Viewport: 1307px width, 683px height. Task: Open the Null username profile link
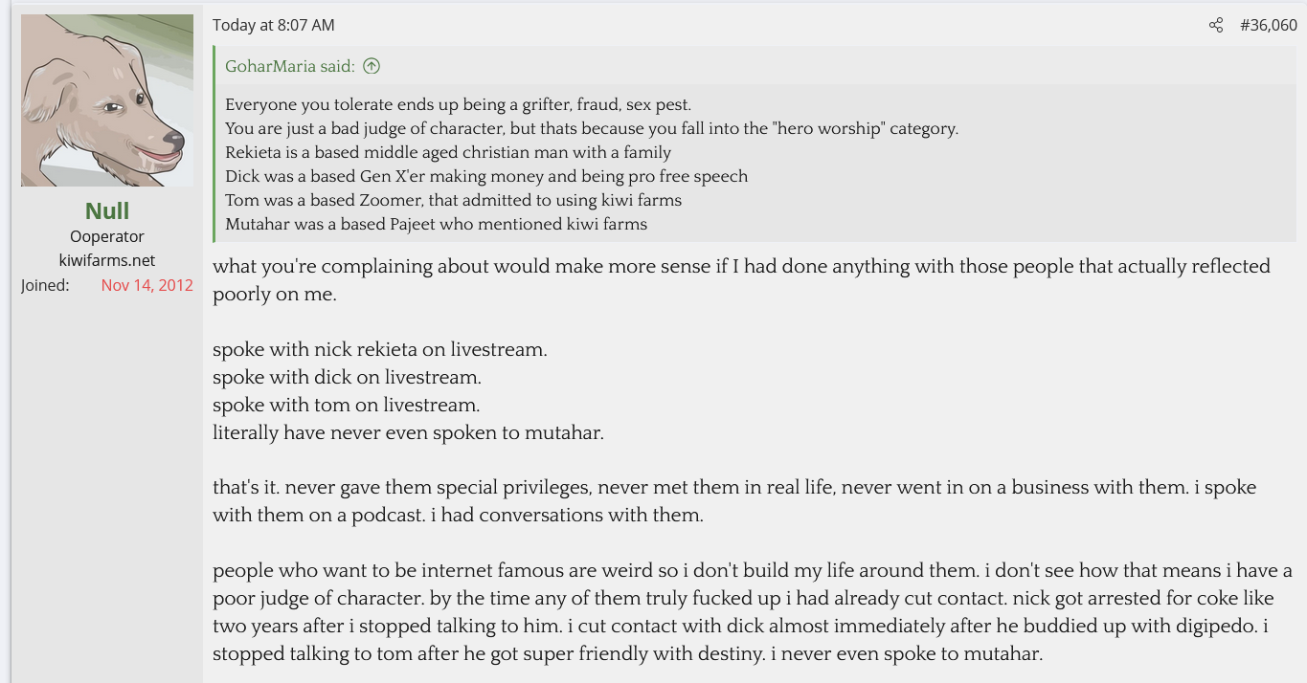pos(107,210)
